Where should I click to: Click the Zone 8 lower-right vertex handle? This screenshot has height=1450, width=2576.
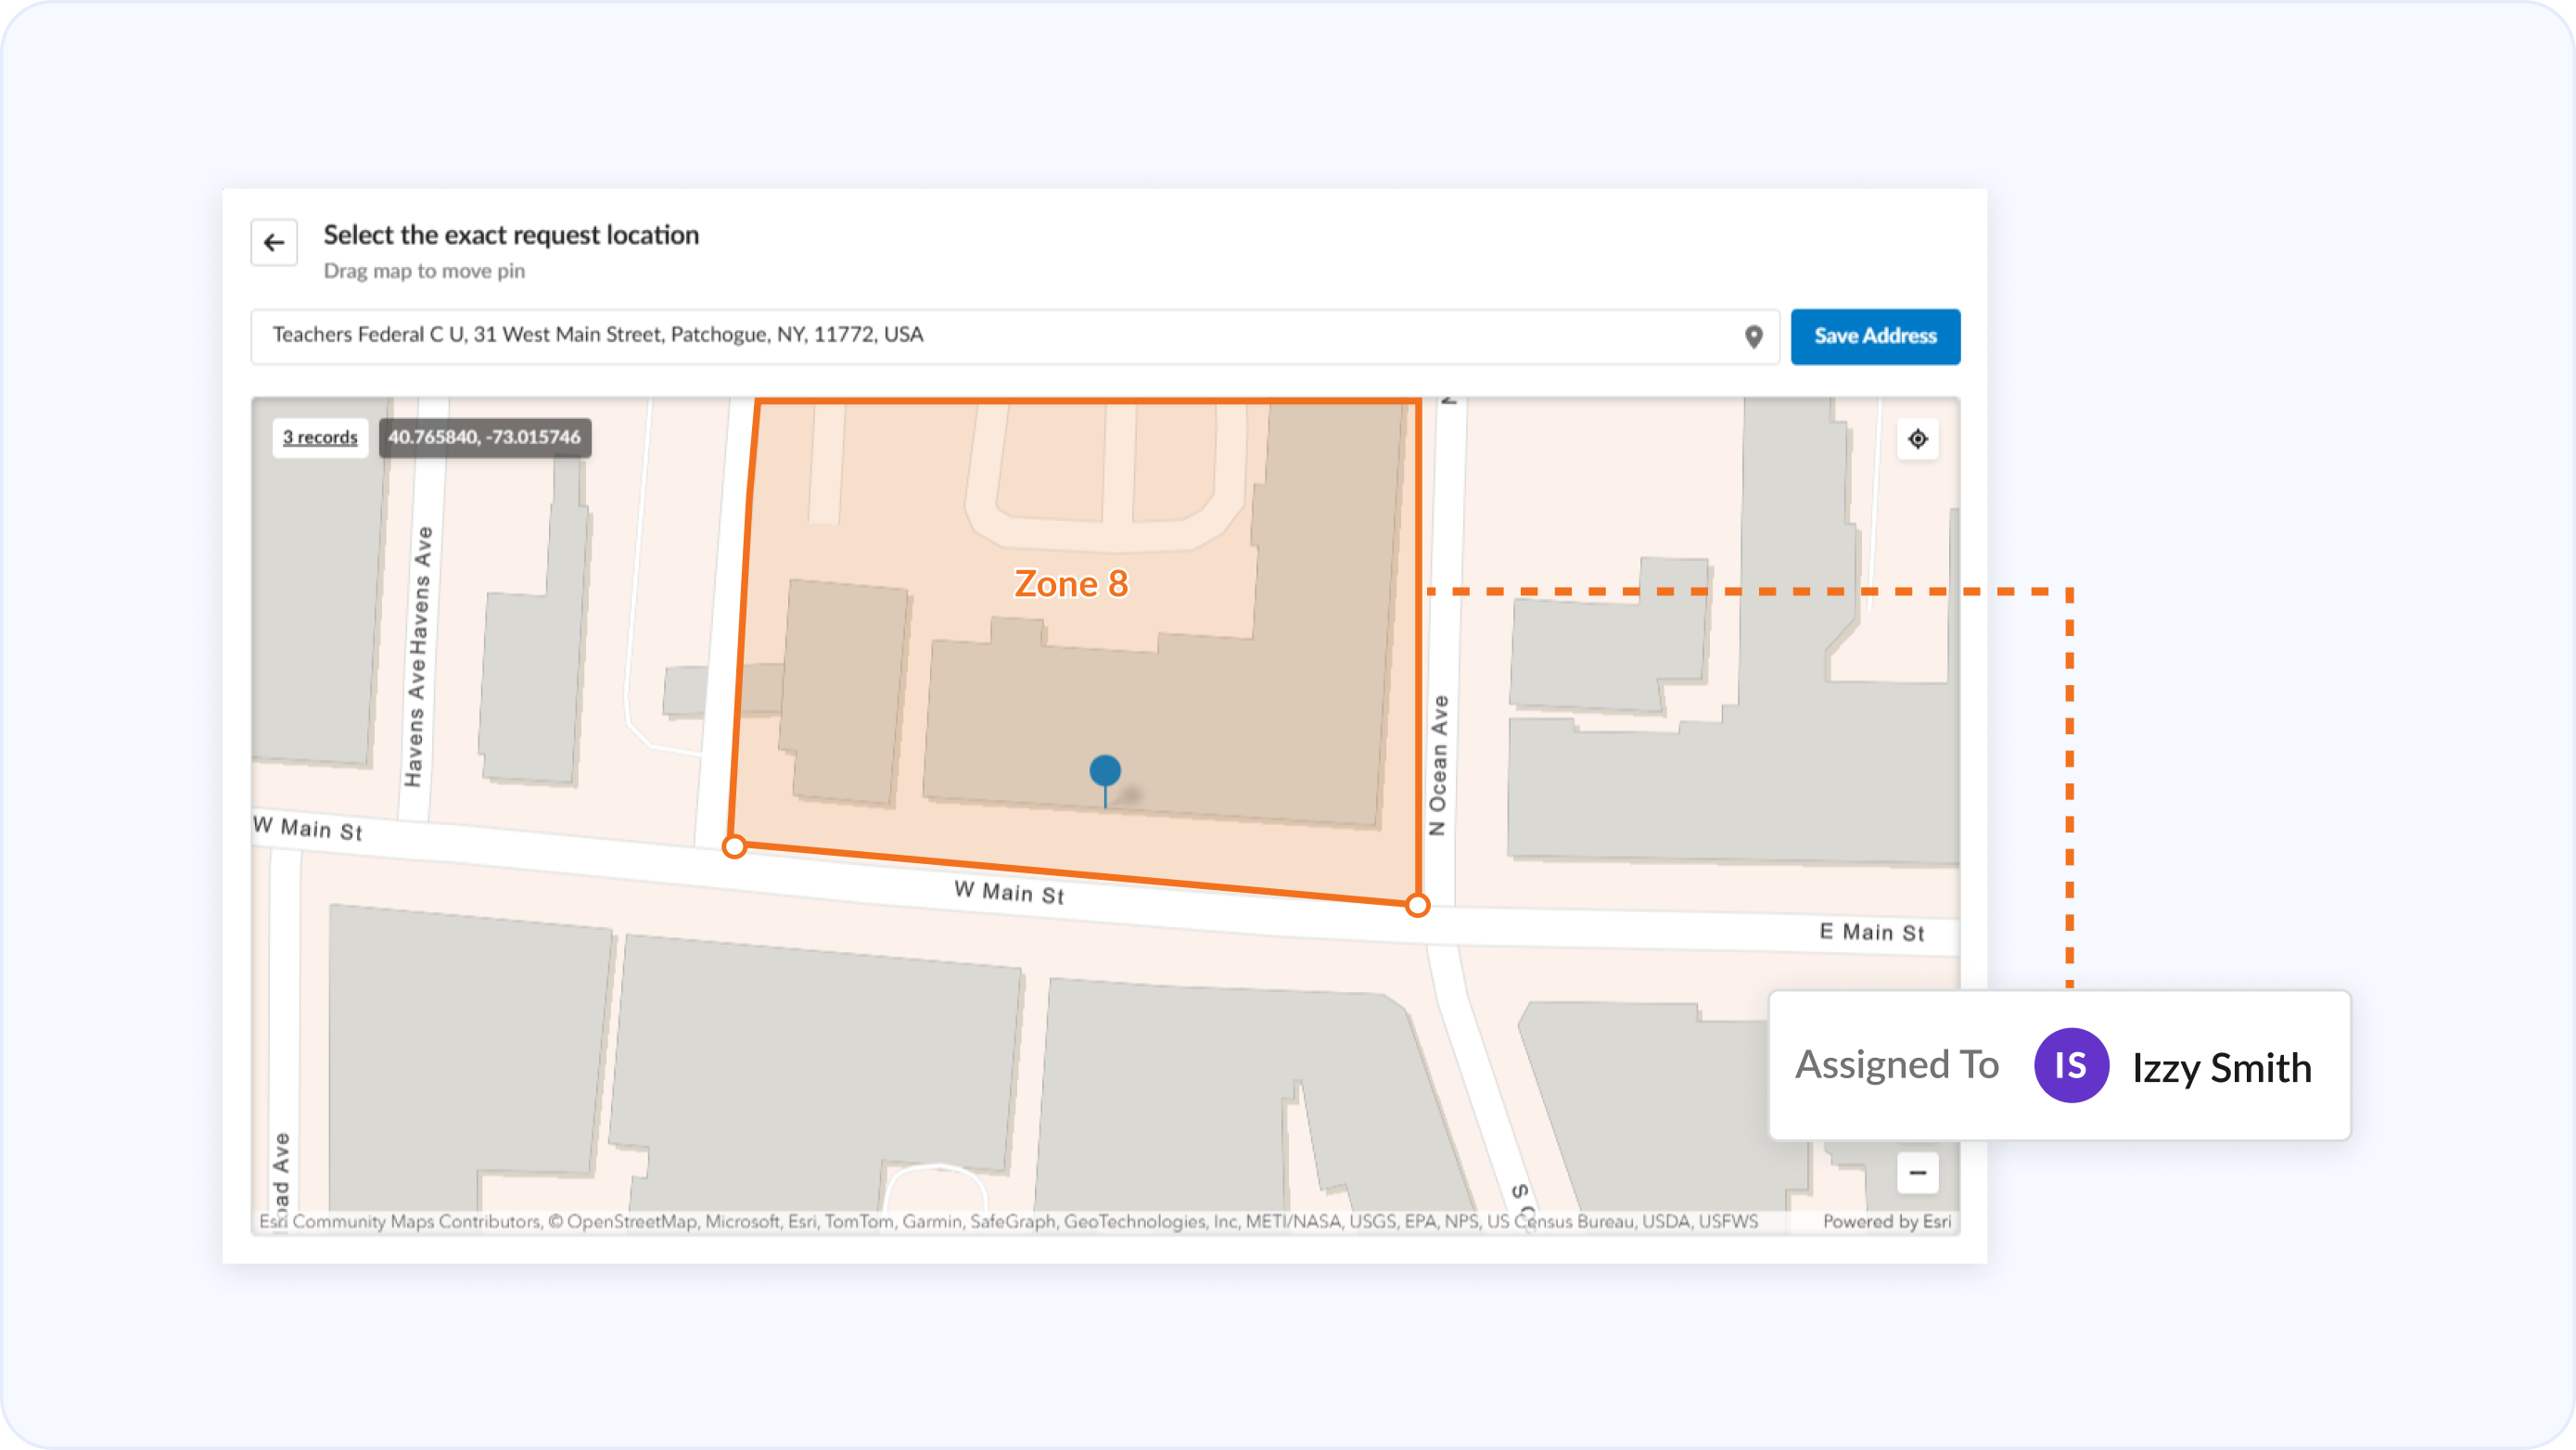1417,906
